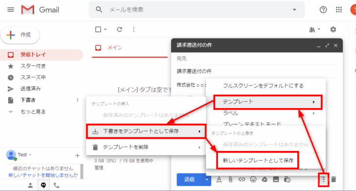Open the ラベル submenu
The image size is (356, 191).
(266, 113)
